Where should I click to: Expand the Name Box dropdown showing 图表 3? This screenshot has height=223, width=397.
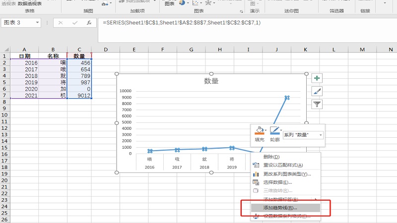click(38, 23)
